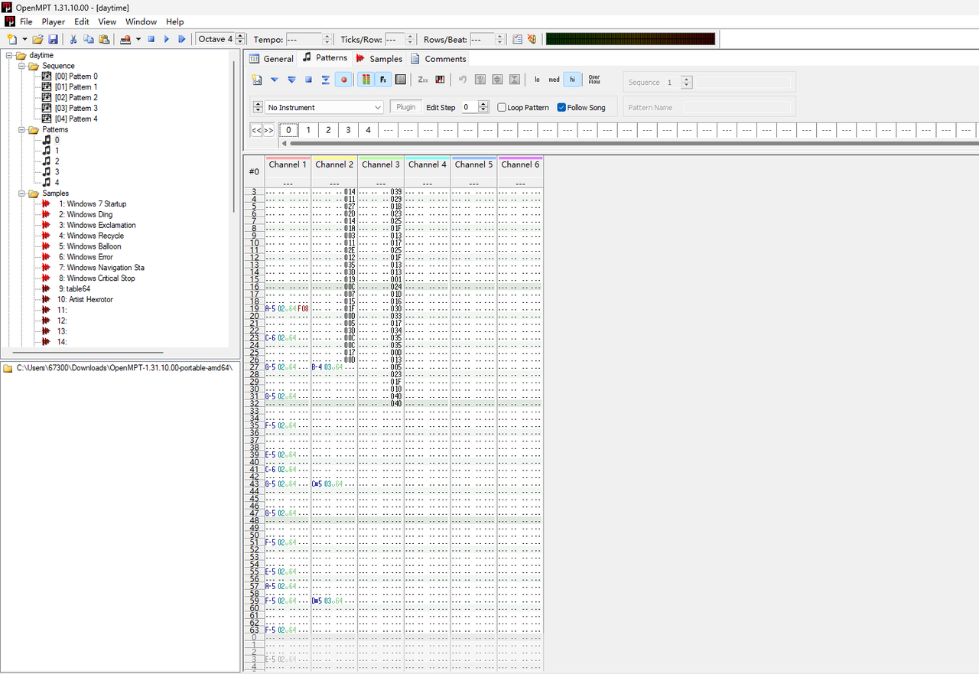Screen dimensions: 979x674
Task: Click the Zxx macro configuration icon
Action: point(423,80)
